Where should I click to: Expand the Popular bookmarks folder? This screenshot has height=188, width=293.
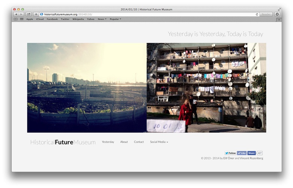(115, 19)
